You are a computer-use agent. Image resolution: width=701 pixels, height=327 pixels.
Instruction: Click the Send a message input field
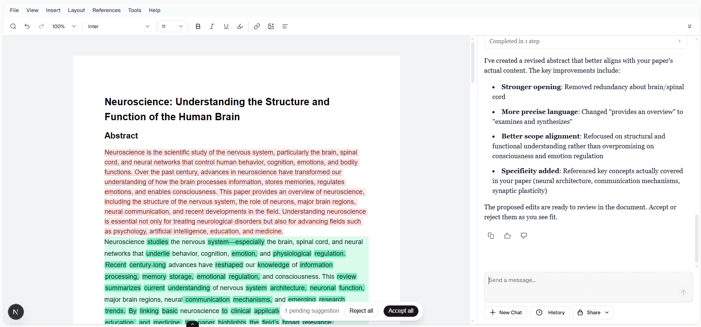(588, 287)
